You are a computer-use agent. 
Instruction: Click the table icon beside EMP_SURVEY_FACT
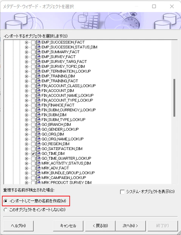point(38,57)
